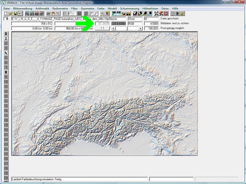Select the hand pan tool icon
This screenshot has width=246, height=184.
pyautogui.click(x=53, y=14)
